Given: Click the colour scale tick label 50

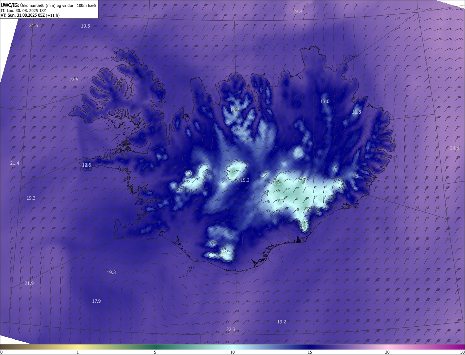Looking at the screenshot, I should tap(462, 352).
